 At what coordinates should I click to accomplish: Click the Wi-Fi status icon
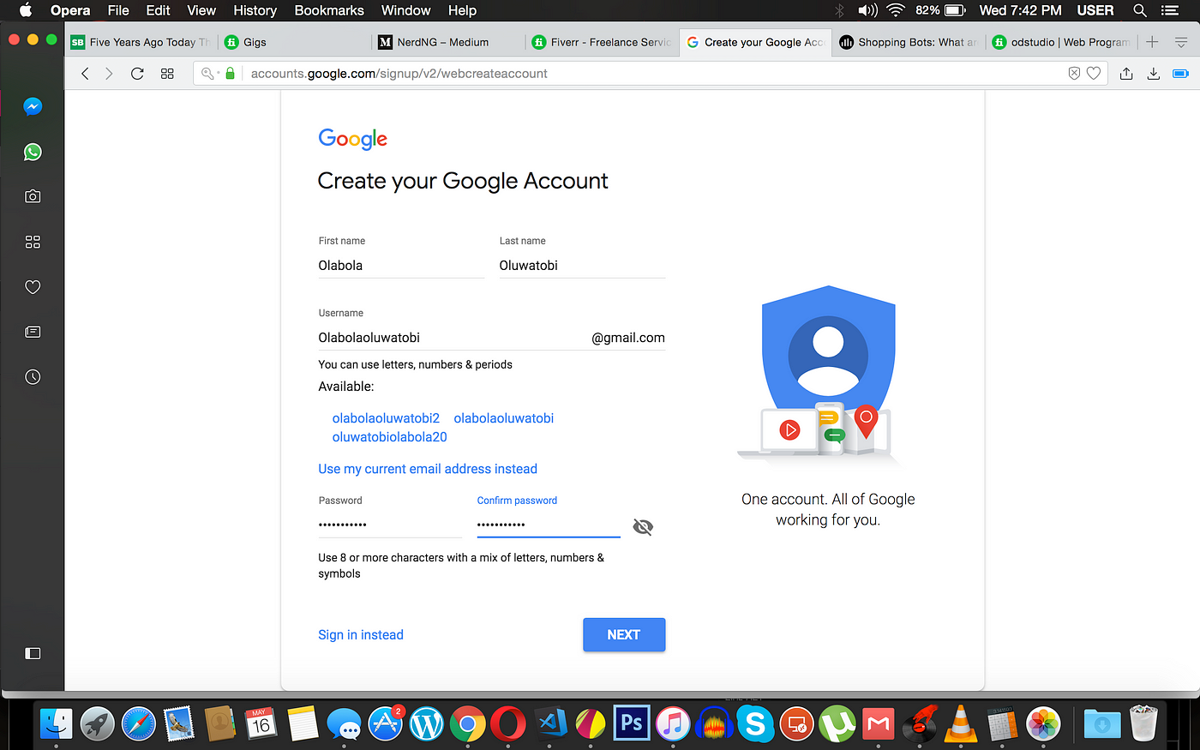coord(896,10)
